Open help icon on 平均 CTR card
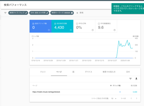Viewport: 144px width, 106px height. click(93, 30)
